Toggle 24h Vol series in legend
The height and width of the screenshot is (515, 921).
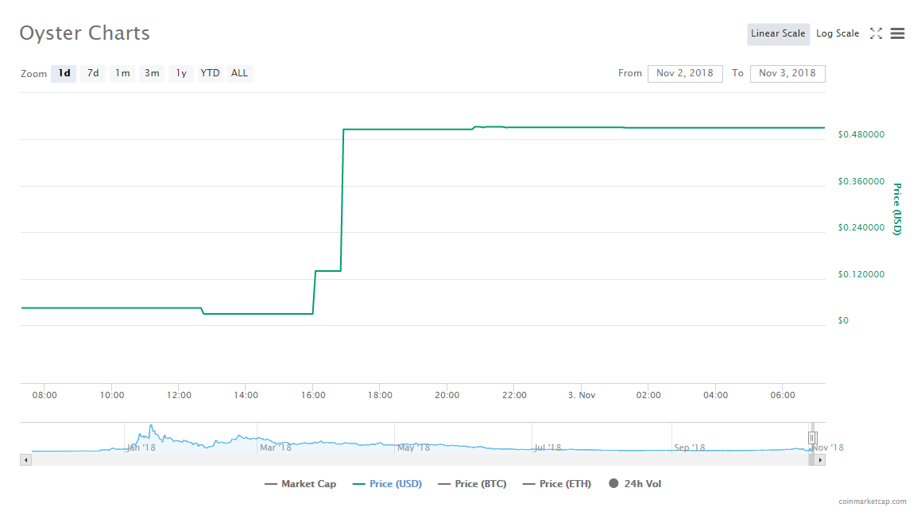pos(635,484)
